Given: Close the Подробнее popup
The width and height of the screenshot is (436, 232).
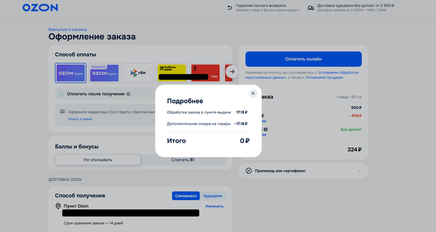Looking at the screenshot, I should point(253,94).
